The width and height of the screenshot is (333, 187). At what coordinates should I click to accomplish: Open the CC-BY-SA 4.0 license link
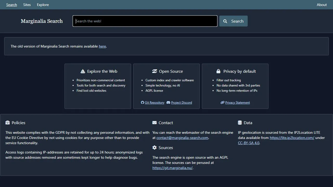(x=248, y=143)
